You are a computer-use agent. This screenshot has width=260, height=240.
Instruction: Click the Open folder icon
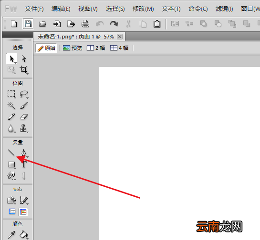point(42,24)
